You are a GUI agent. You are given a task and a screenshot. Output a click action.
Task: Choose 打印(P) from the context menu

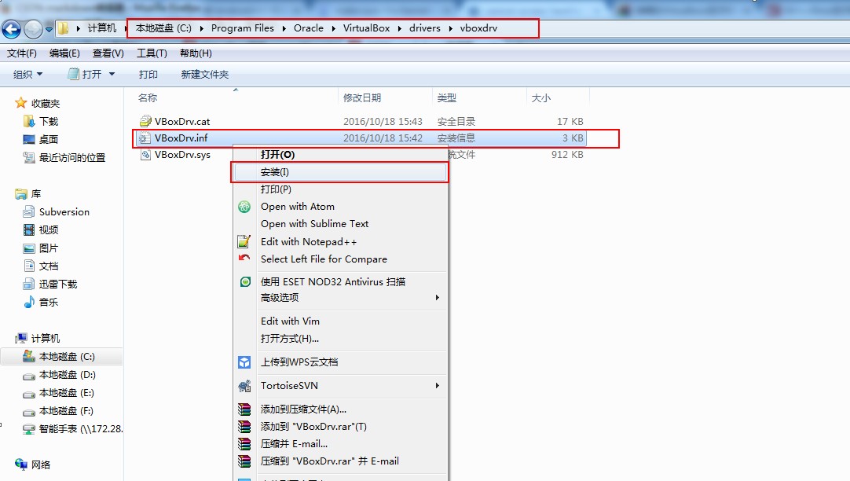tap(340, 189)
